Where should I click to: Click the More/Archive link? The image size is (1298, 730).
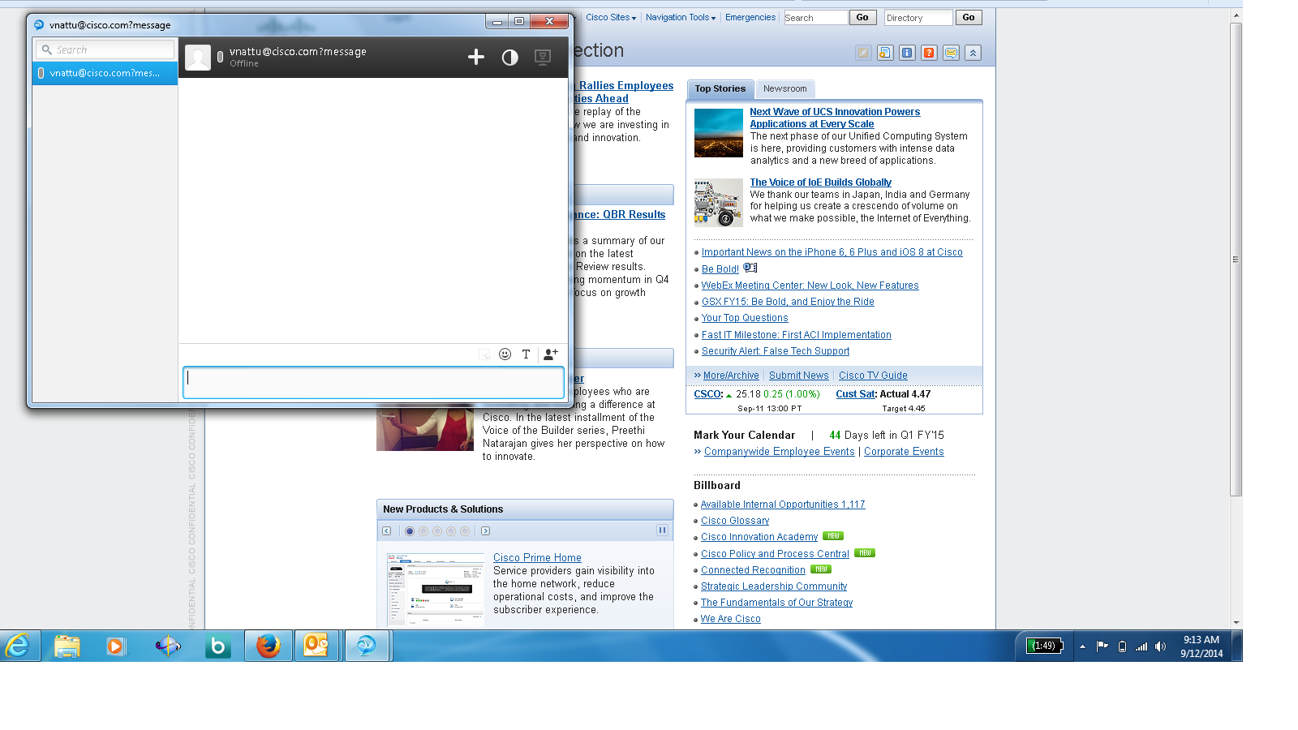coord(731,376)
